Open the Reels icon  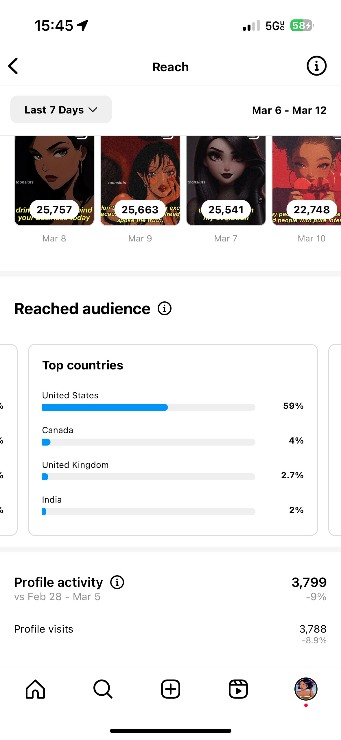click(238, 689)
